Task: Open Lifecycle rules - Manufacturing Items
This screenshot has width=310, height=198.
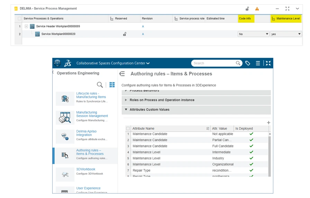Action: click(91, 95)
